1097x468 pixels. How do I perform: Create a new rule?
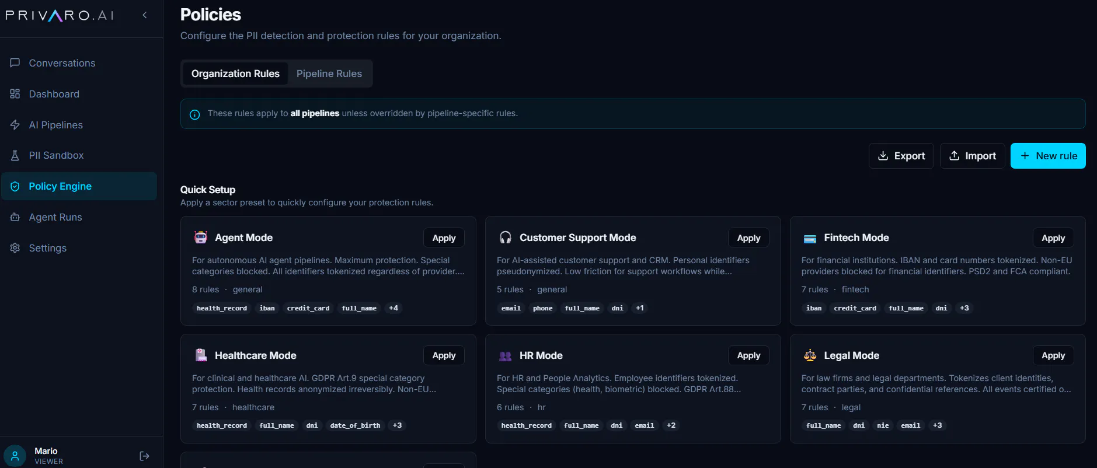1048,156
